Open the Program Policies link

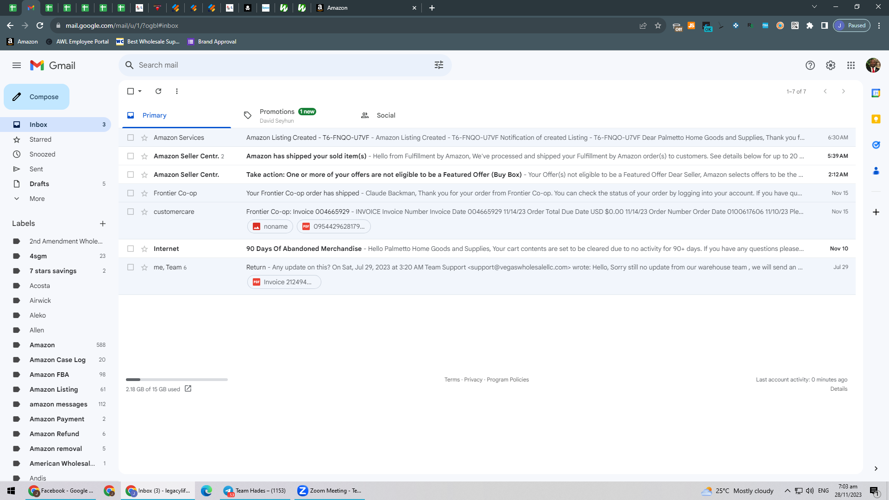pos(507,380)
